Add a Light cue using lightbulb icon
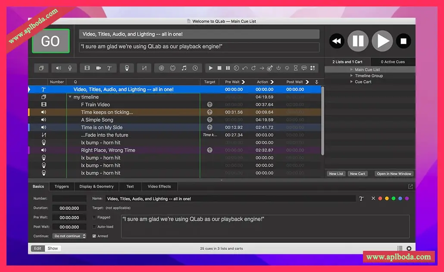 point(127,68)
